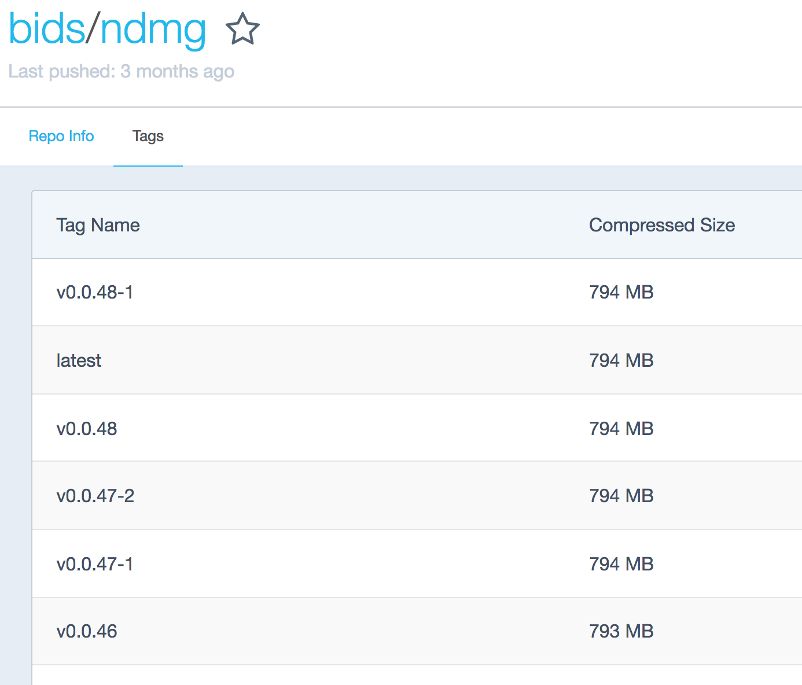Click the Last pushed timestamp text

122,72
